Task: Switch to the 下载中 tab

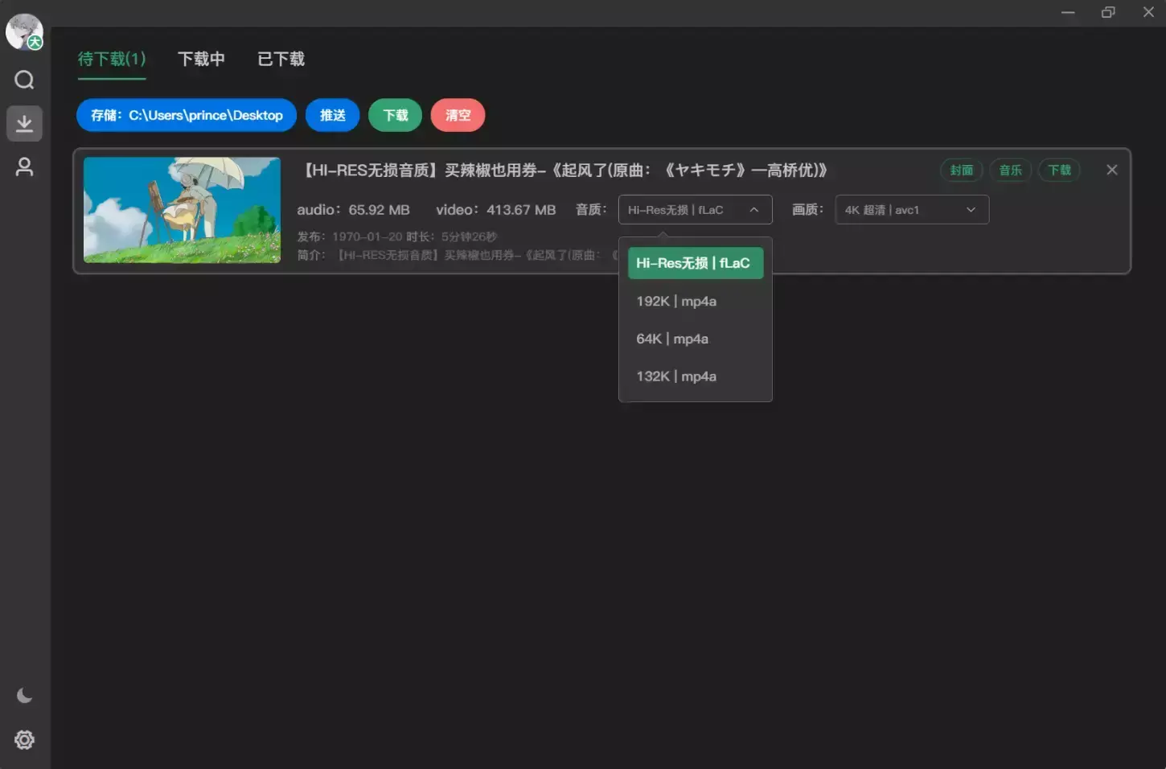Action: (201, 59)
